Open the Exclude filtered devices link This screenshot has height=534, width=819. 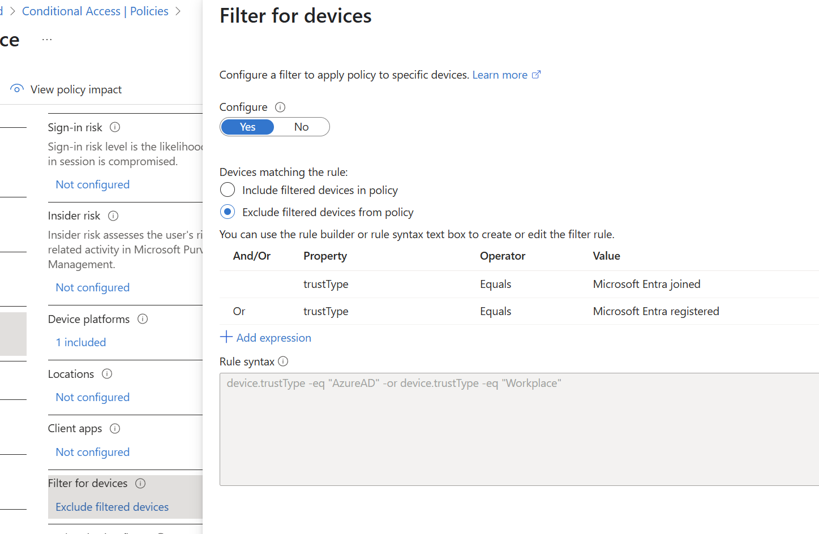point(112,507)
